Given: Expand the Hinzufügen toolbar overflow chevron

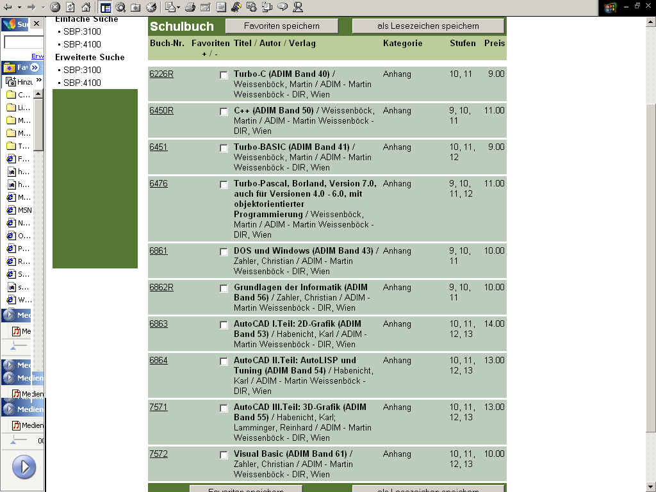Looking at the screenshot, I should click(39, 80).
